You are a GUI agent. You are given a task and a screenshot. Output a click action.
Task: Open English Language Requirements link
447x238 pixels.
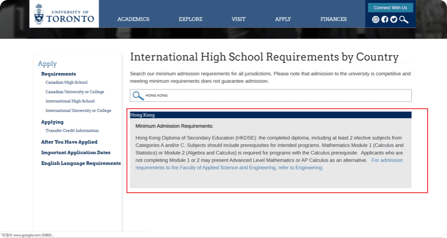(81, 163)
